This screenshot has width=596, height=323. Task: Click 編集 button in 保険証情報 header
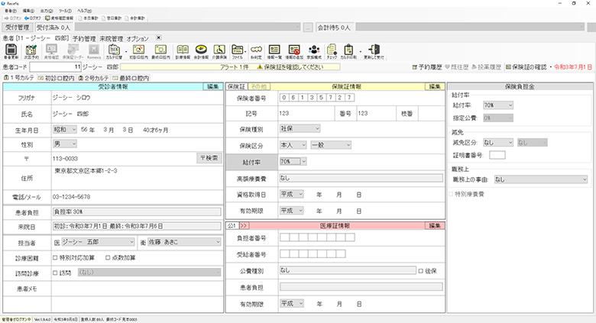[x=435, y=86]
